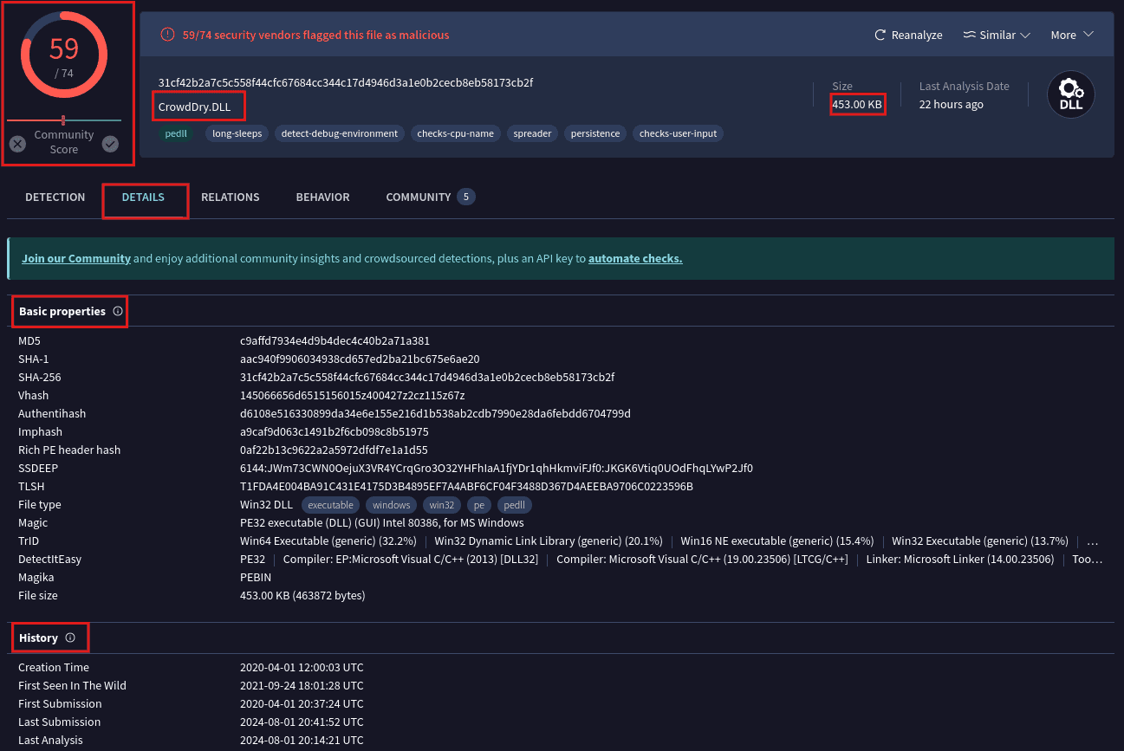Click the First Submission date value
1124x751 pixels.
[x=302, y=704]
